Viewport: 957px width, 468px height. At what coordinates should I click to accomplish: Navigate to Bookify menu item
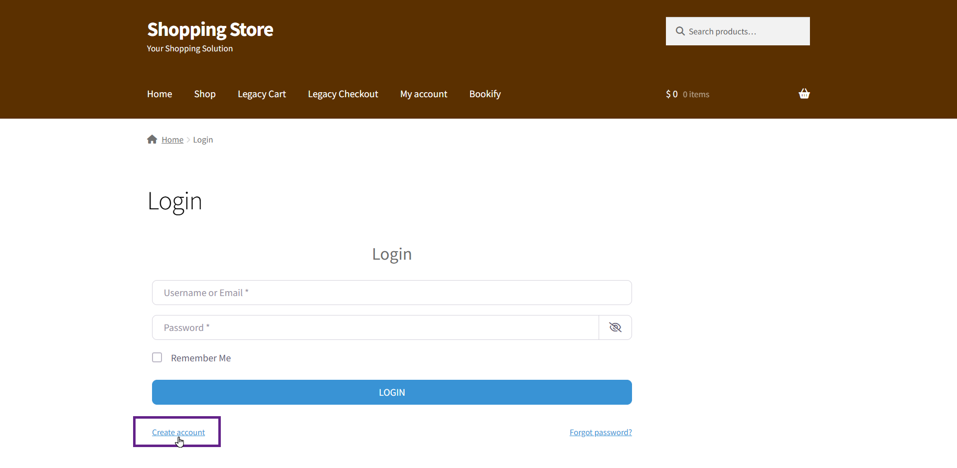(x=485, y=94)
